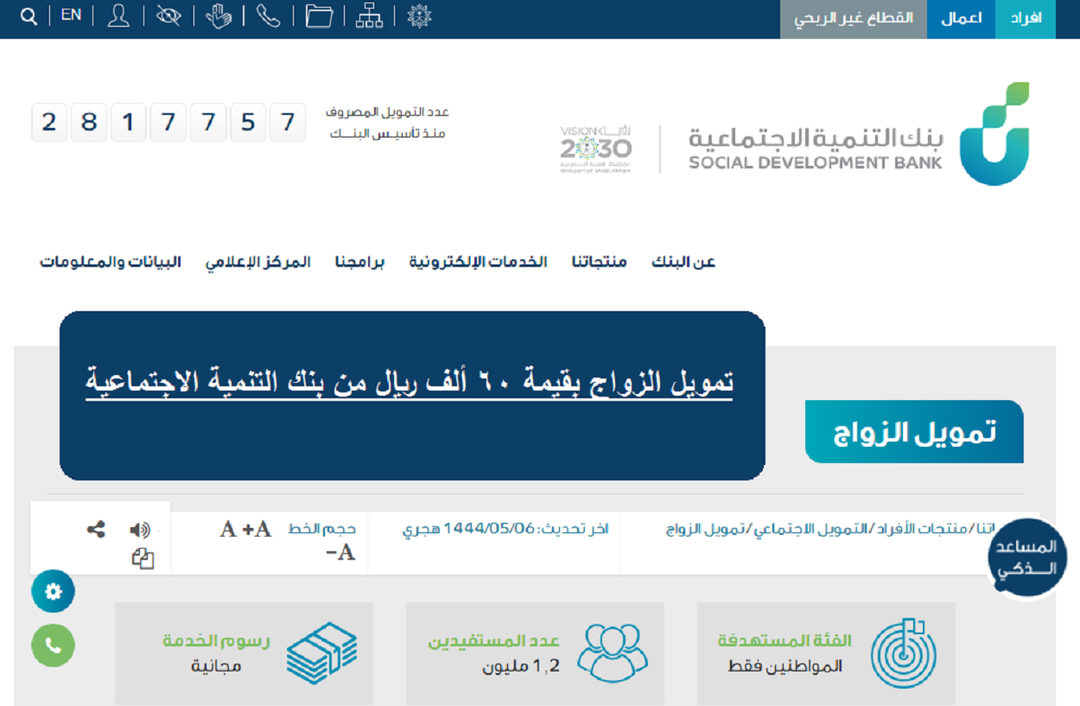Image resolution: width=1080 pixels, height=706 pixels.
Task: Click the counter digit 8
Action: [x=89, y=122]
